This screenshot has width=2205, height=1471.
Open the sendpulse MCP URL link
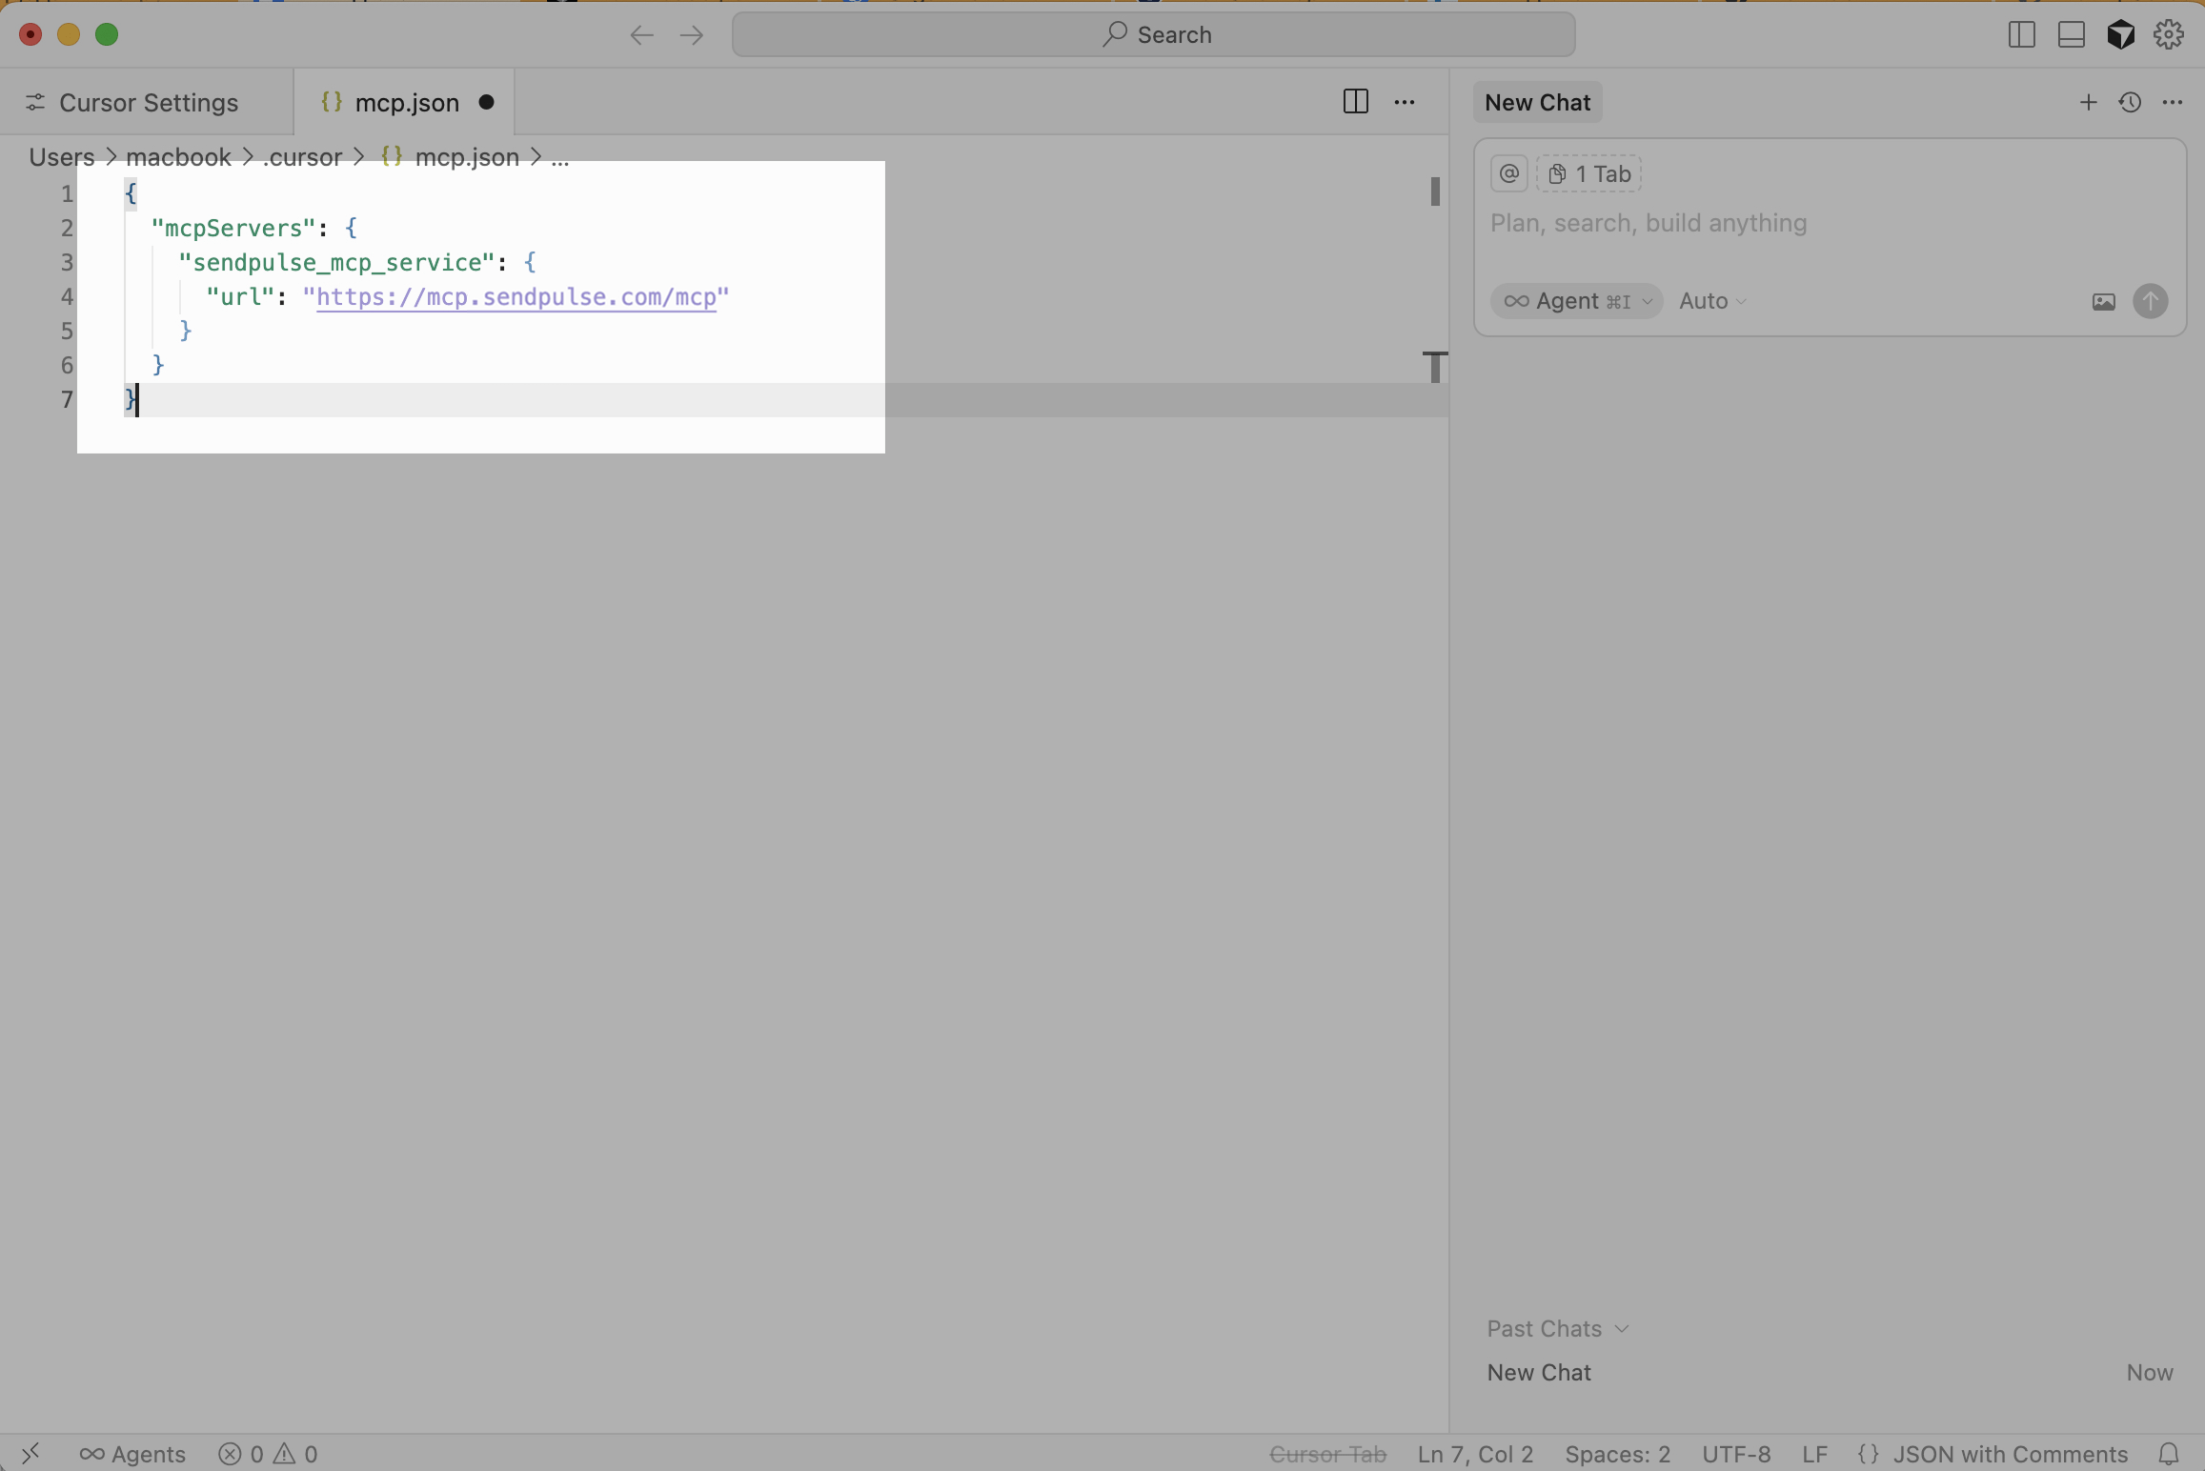pyautogui.click(x=516, y=297)
